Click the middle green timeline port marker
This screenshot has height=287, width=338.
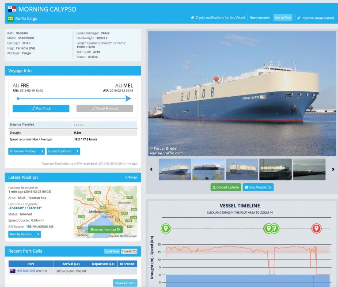(269, 228)
